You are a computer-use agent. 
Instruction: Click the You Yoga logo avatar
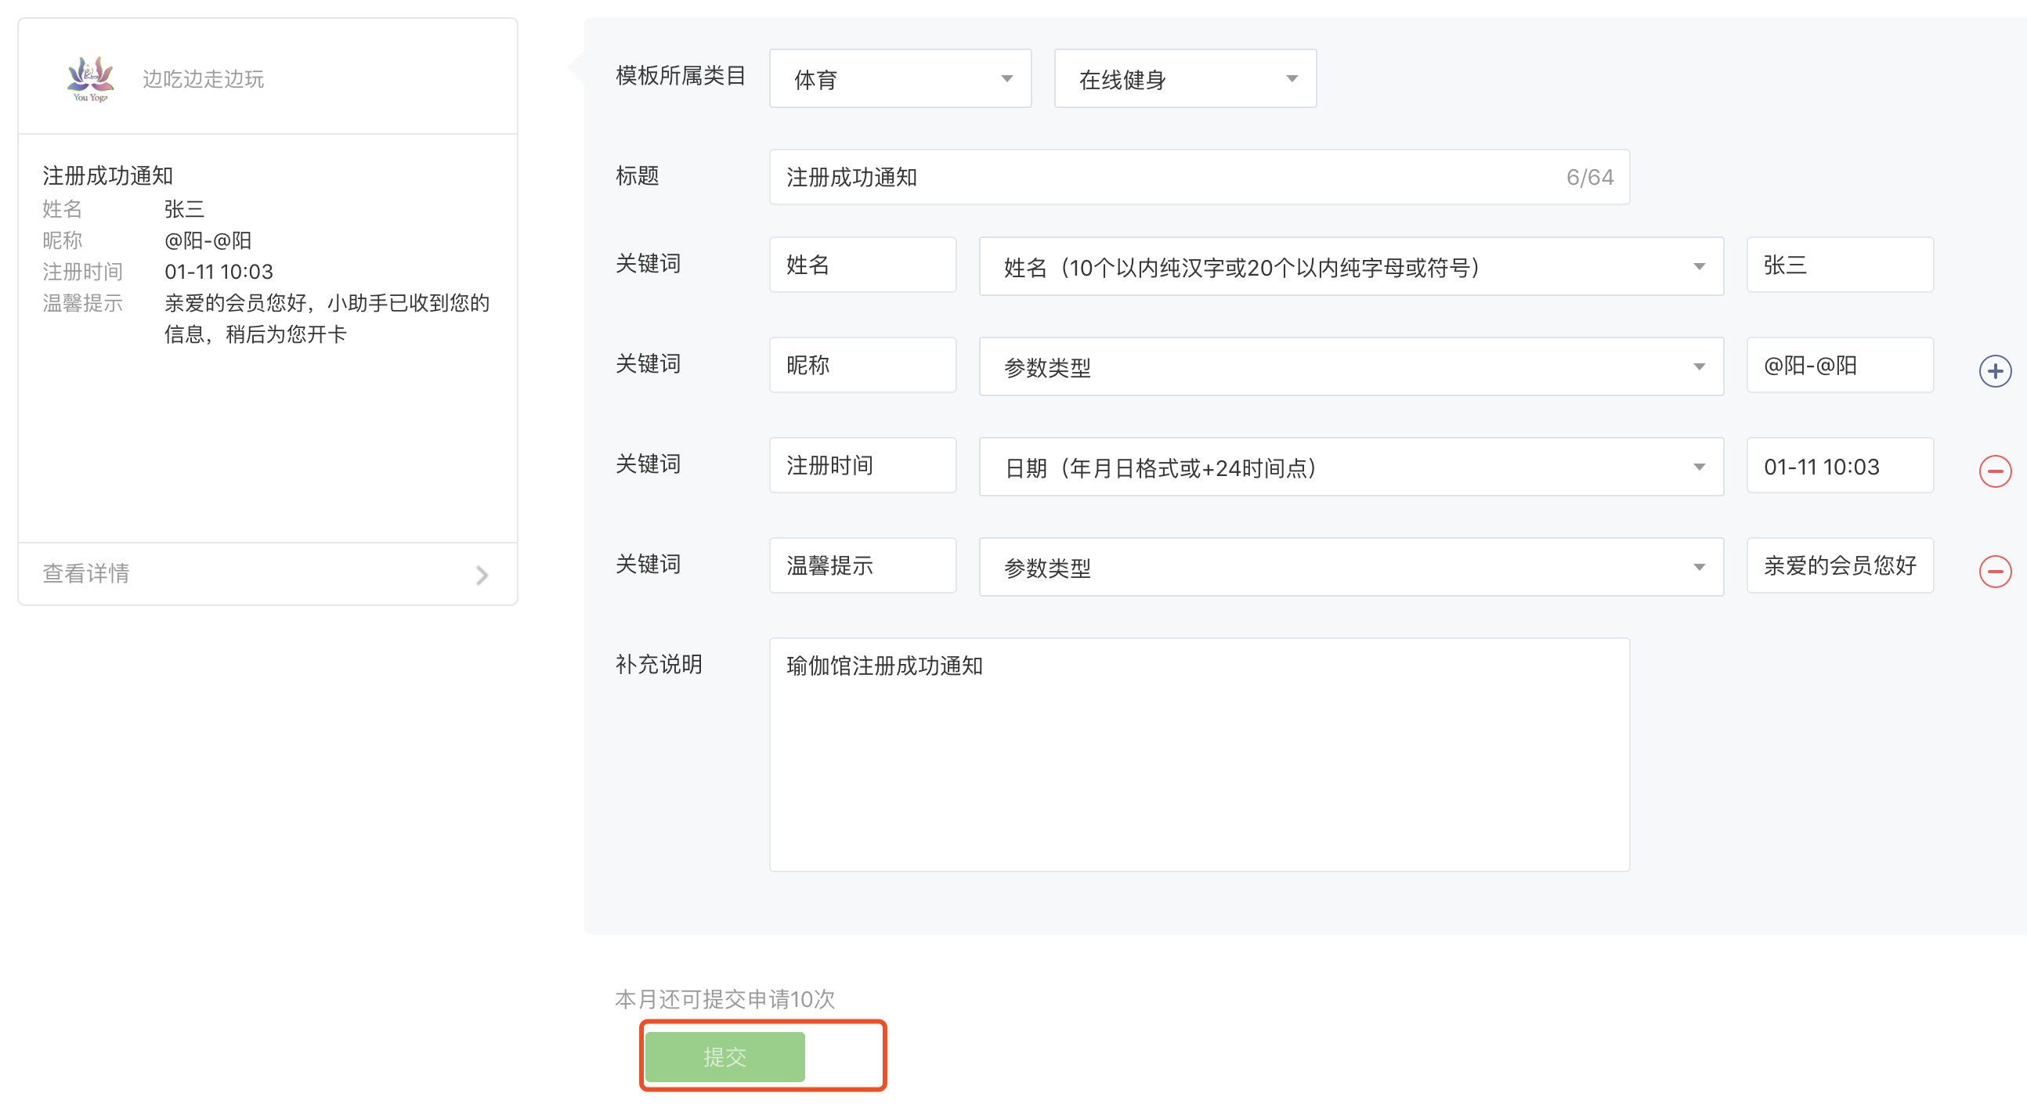tap(91, 78)
